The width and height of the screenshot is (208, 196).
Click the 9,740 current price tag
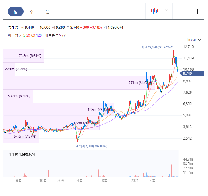click(192, 74)
